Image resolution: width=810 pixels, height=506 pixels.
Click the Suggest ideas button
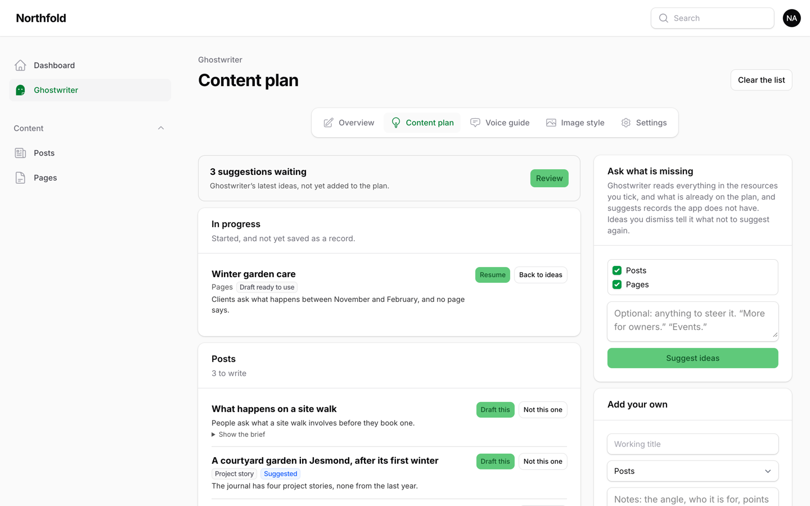point(692,358)
